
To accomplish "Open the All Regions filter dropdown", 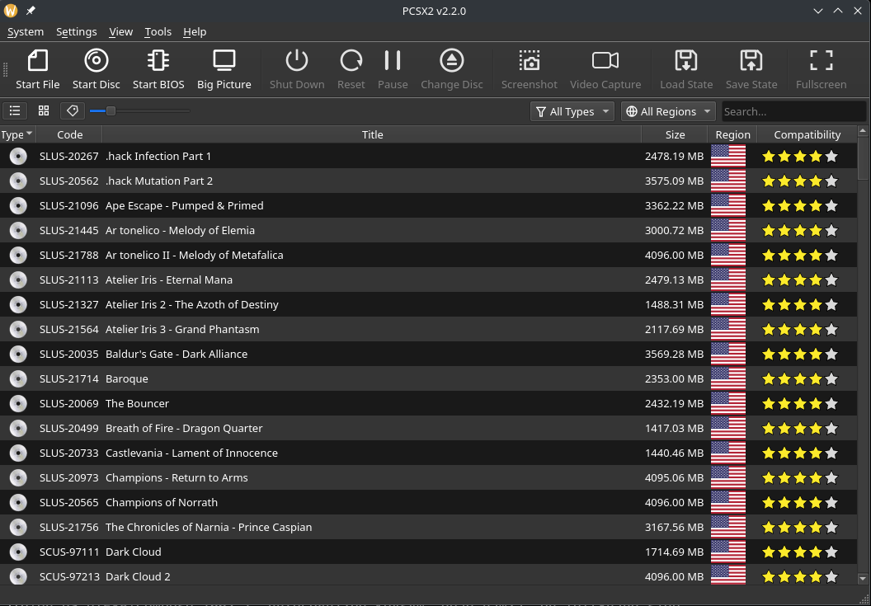I will click(x=668, y=111).
